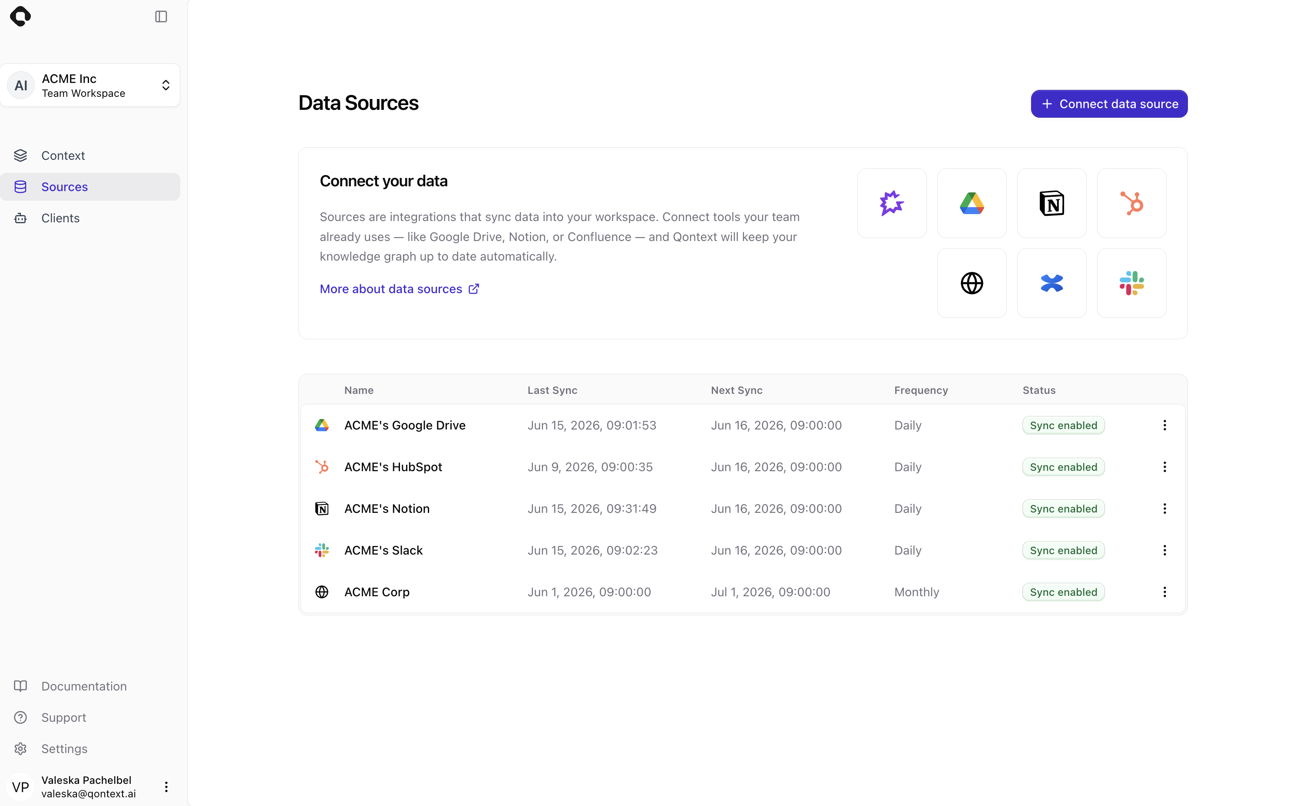This screenshot has height=806, width=1293.
Task: Click the AI workspace avatar
Action: click(21, 85)
